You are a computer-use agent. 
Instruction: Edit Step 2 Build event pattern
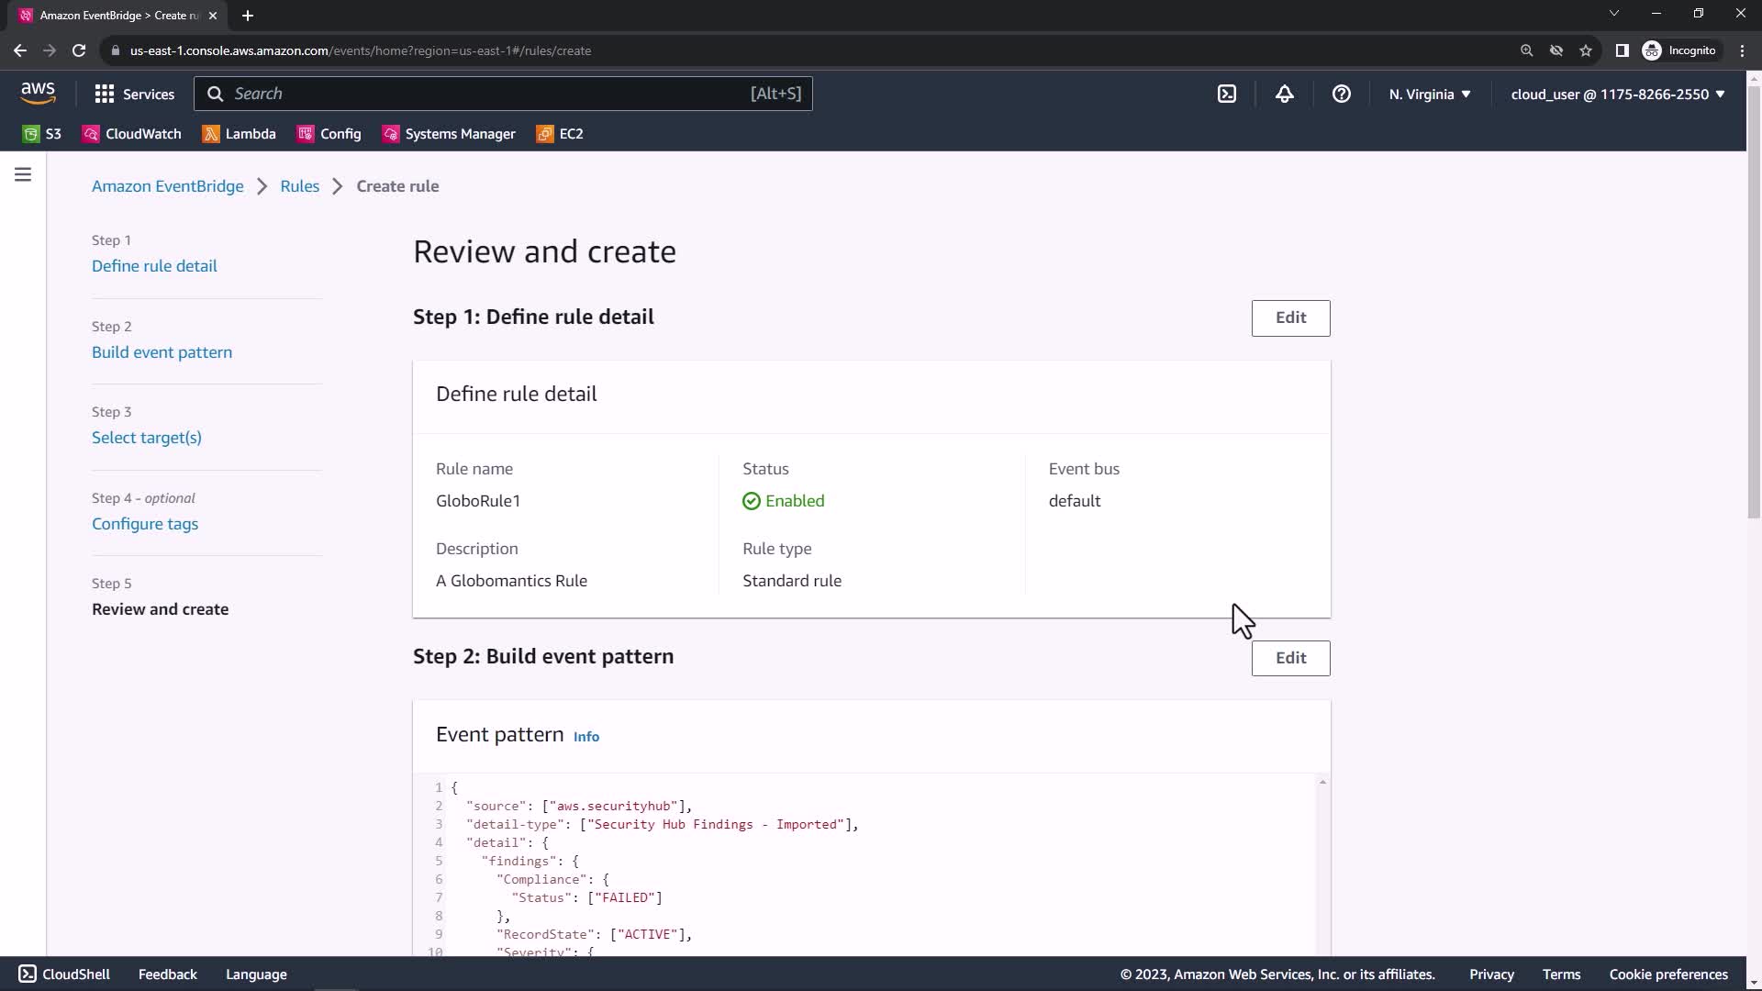click(1290, 658)
